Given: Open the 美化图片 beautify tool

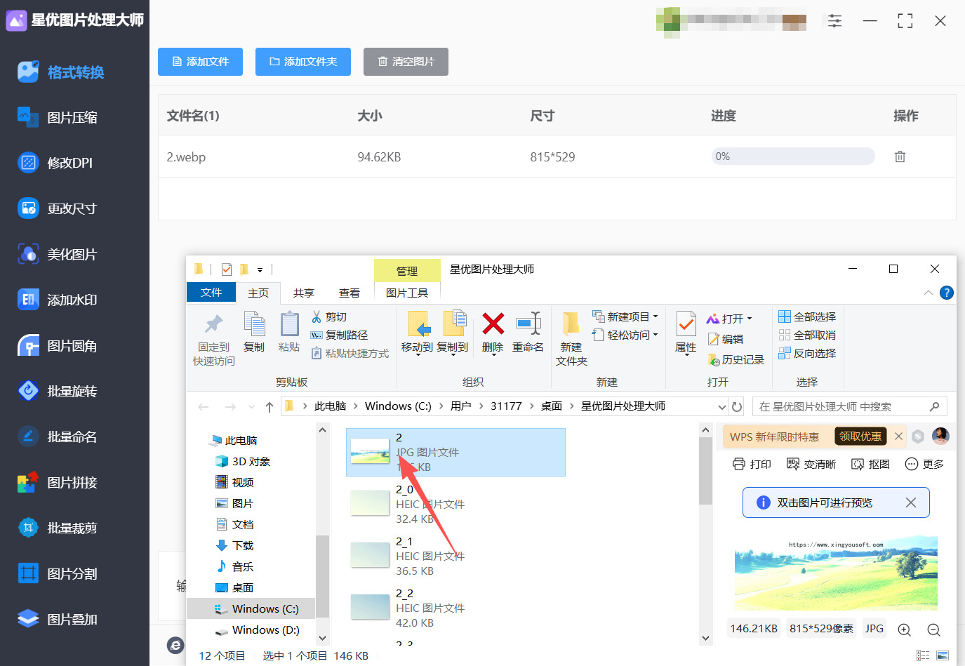Looking at the screenshot, I should pyautogui.click(x=57, y=254).
